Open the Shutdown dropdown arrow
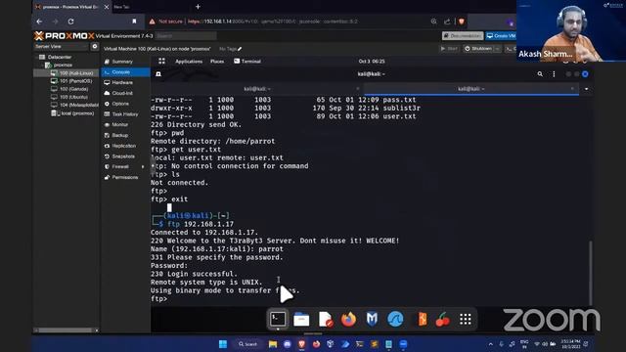Image resolution: width=626 pixels, height=352 pixels. tap(497, 49)
